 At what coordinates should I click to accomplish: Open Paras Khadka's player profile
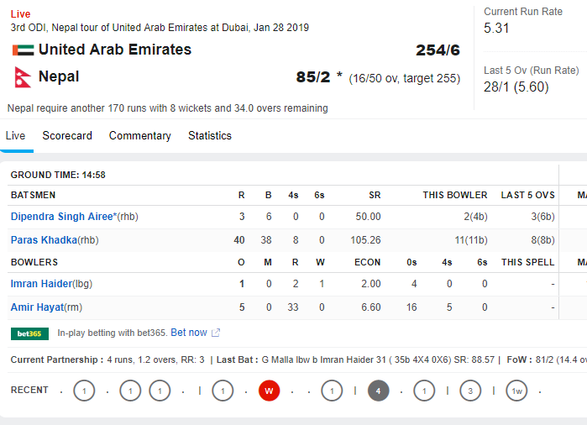(44, 240)
